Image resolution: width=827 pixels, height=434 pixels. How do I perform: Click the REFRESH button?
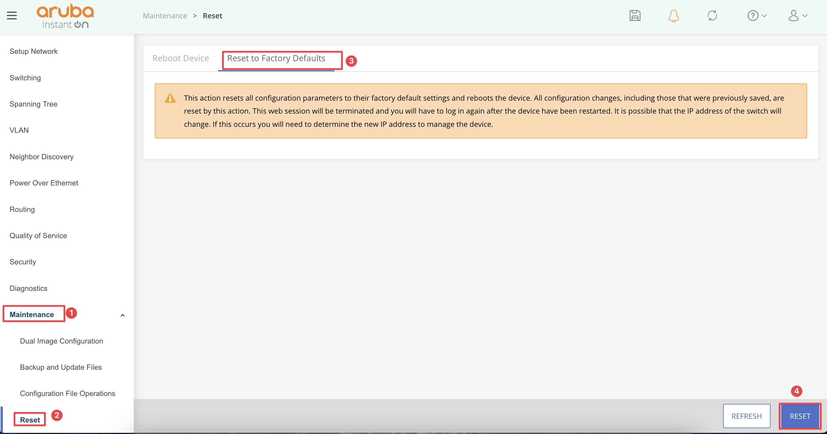747,416
